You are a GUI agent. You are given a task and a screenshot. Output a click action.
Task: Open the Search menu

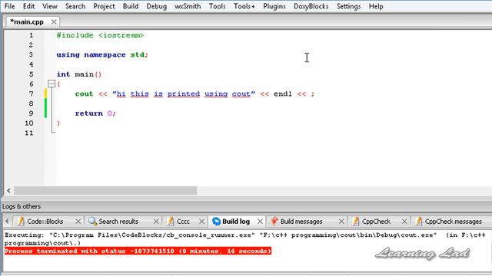(75, 6)
